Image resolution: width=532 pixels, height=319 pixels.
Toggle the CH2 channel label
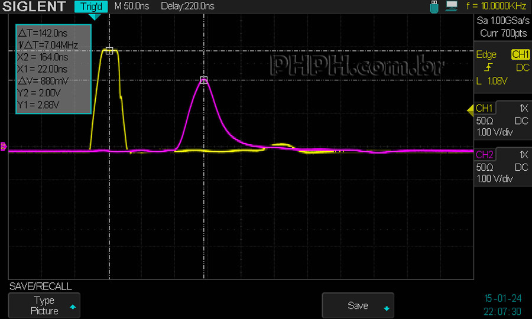(484, 155)
